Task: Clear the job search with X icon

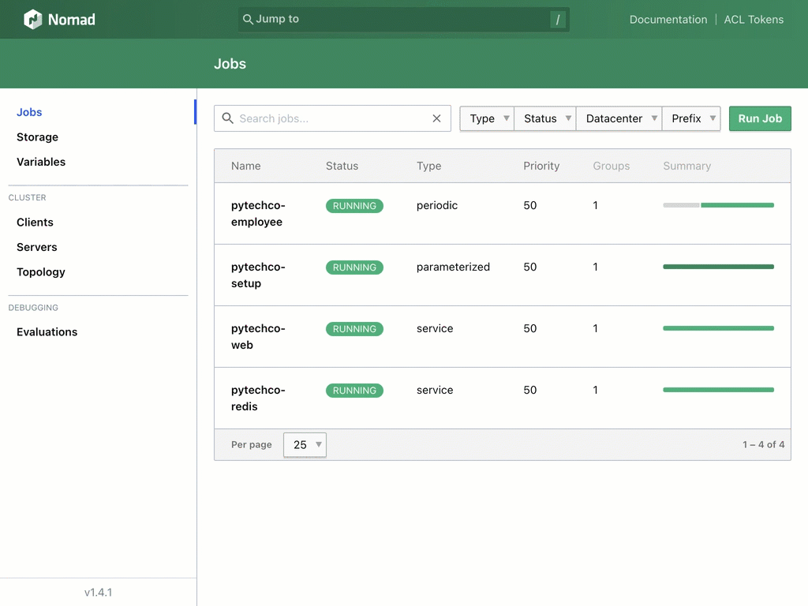Action: click(436, 118)
